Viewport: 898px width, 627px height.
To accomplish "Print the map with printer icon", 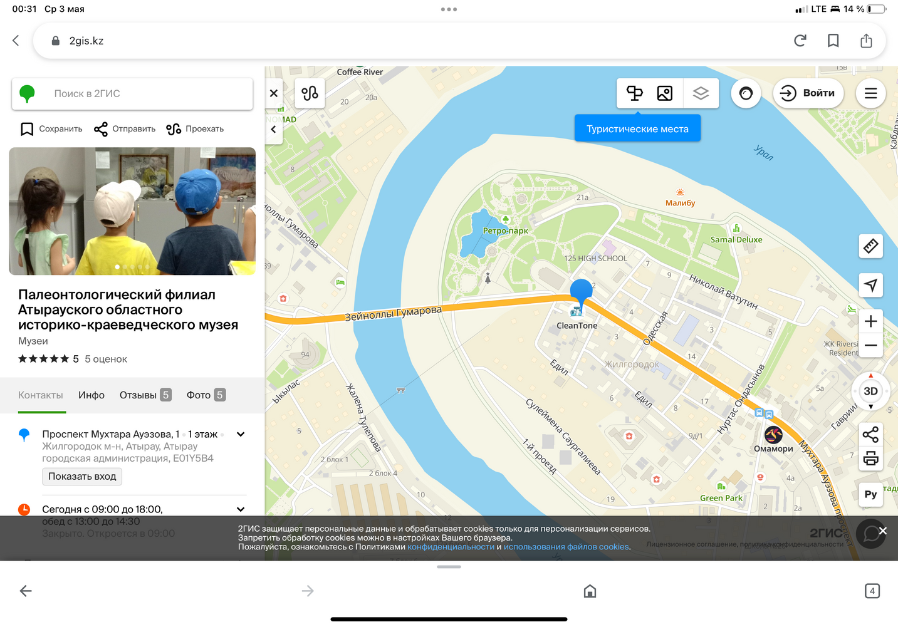I will pyautogui.click(x=870, y=459).
